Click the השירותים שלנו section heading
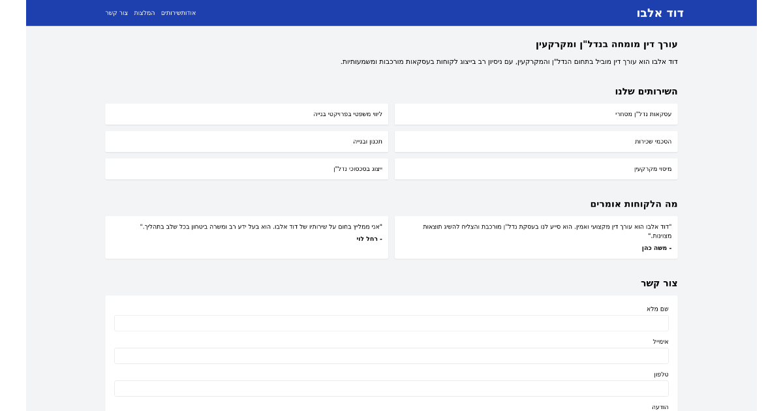Viewport: 783px width, 411px height. pos(647,91)
